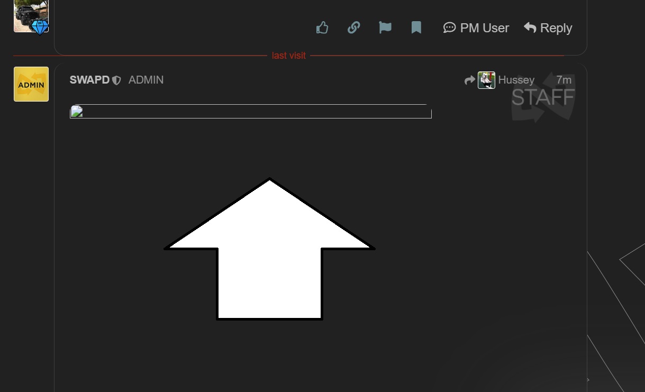Open the Hussey reply-to link
Viewport: 645px width, 392px height.
(516, 80)
